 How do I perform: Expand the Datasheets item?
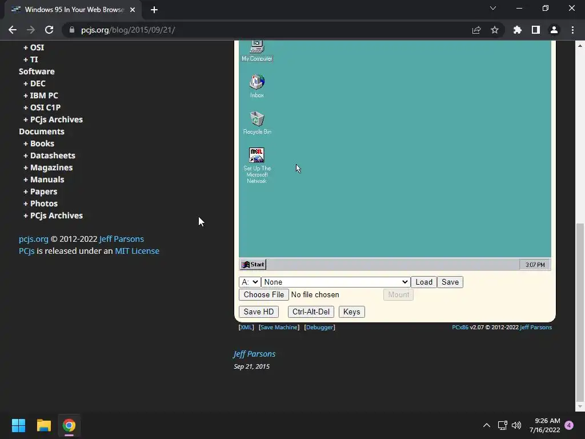click(49, 155)
